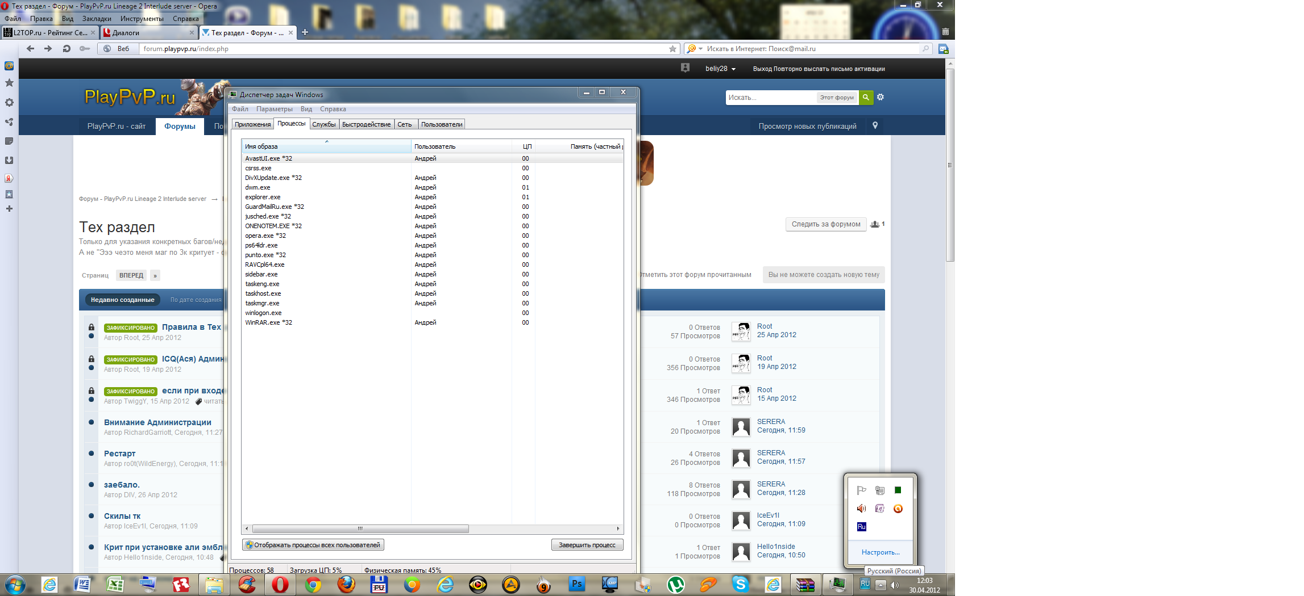This screenshot has height=596, width=1304.
Task: Click the forum search input field
Action: 771,98
